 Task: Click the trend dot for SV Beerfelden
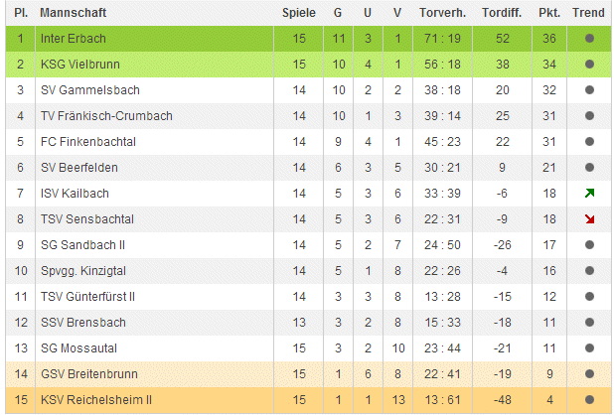tap(589, 168)
